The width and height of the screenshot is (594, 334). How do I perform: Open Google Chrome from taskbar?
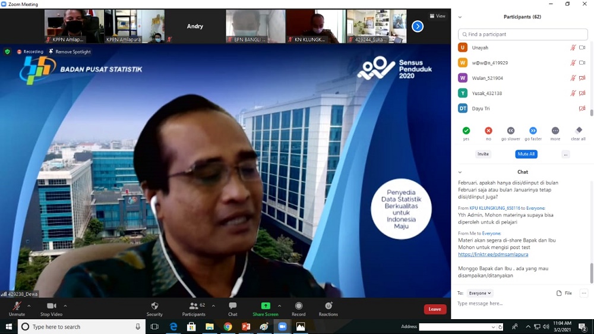pyautogui.click(x=228, y=326)
